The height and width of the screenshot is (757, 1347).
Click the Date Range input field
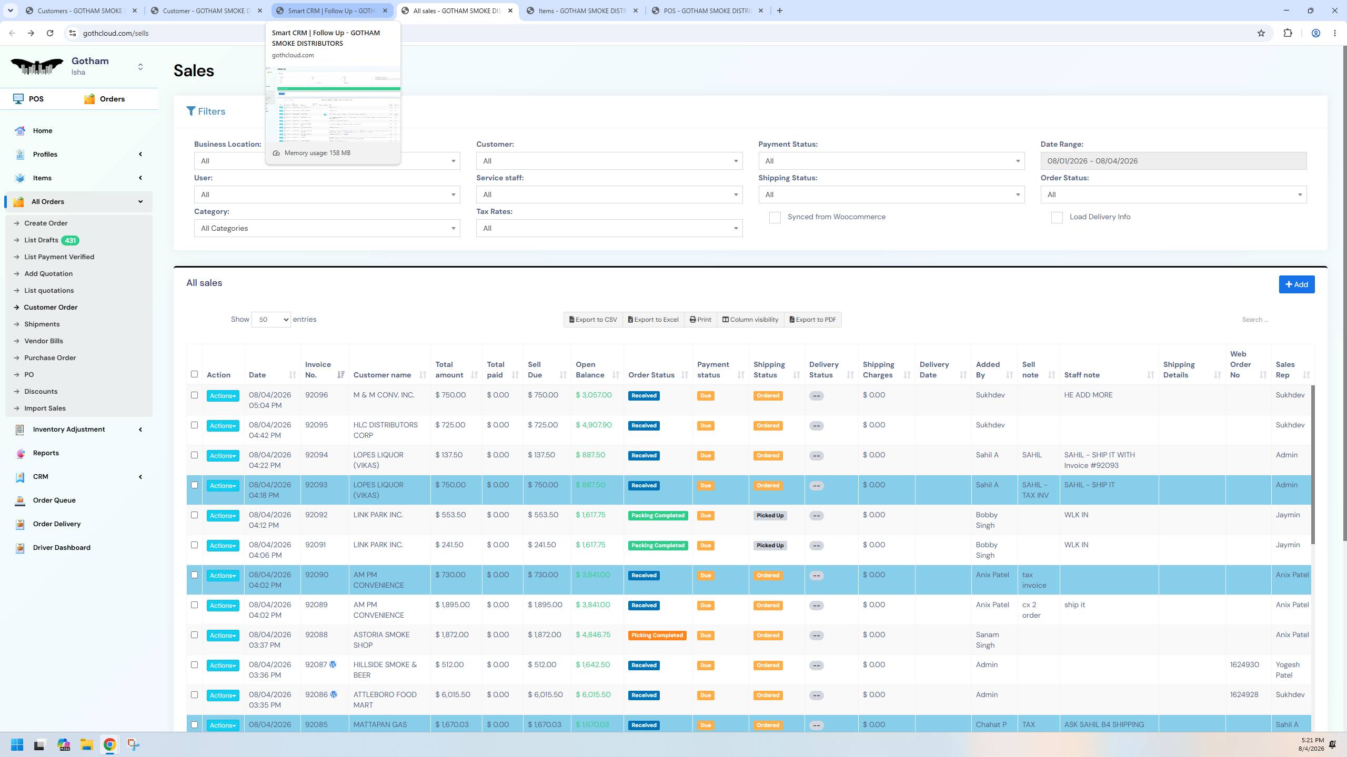pyautogui.click(x=1173, y=161)
